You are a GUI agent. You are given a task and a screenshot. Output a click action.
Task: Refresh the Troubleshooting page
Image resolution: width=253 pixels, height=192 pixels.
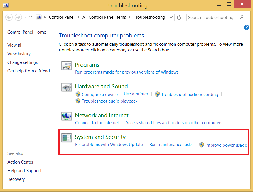(x=179, y=17)
